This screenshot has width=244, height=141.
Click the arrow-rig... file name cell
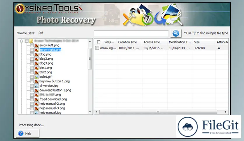[108, 48]
